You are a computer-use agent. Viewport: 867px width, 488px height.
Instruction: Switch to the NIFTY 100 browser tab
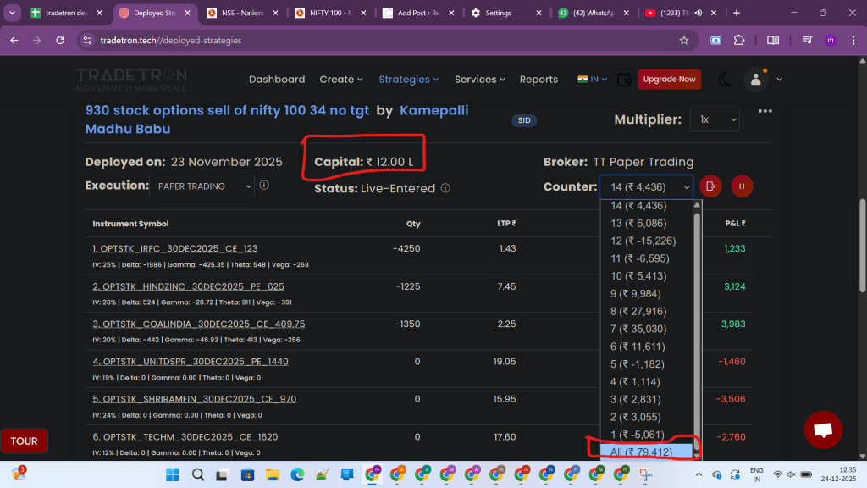[x=330, y=13]
